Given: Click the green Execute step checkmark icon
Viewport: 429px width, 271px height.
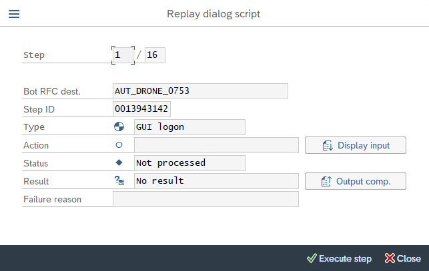Looking at the screenshot, I should 311,258.
